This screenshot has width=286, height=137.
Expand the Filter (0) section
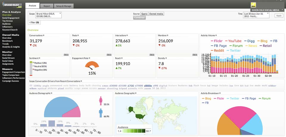[x=34, y=22]
